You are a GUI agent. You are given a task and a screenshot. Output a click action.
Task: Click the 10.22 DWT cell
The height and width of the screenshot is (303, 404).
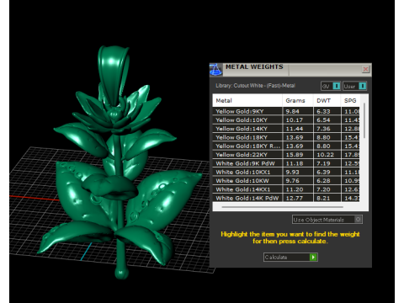327,155
